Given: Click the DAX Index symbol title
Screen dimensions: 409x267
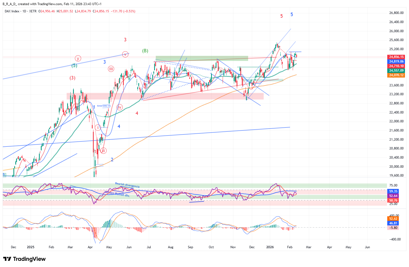Looking at the screenshot, I should [12, 11].
